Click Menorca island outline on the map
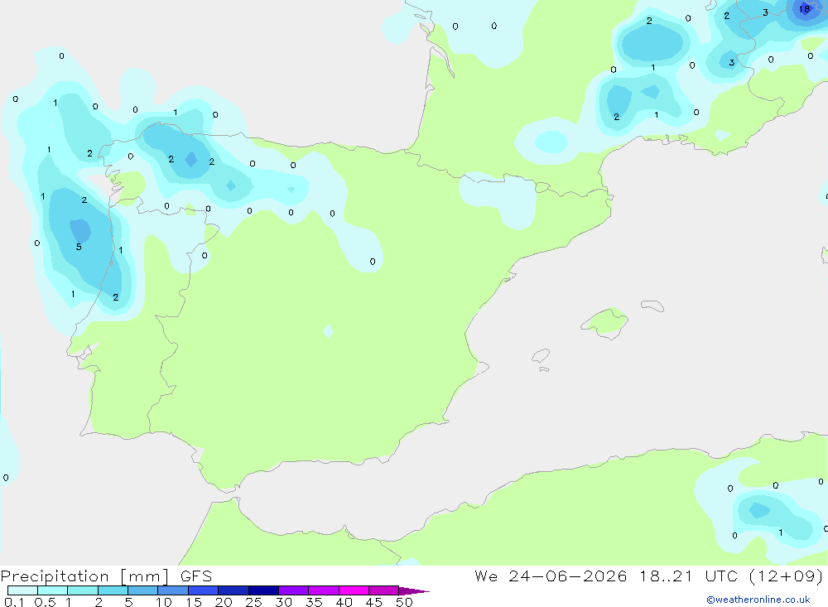828x607 pixels. (652, 306)
